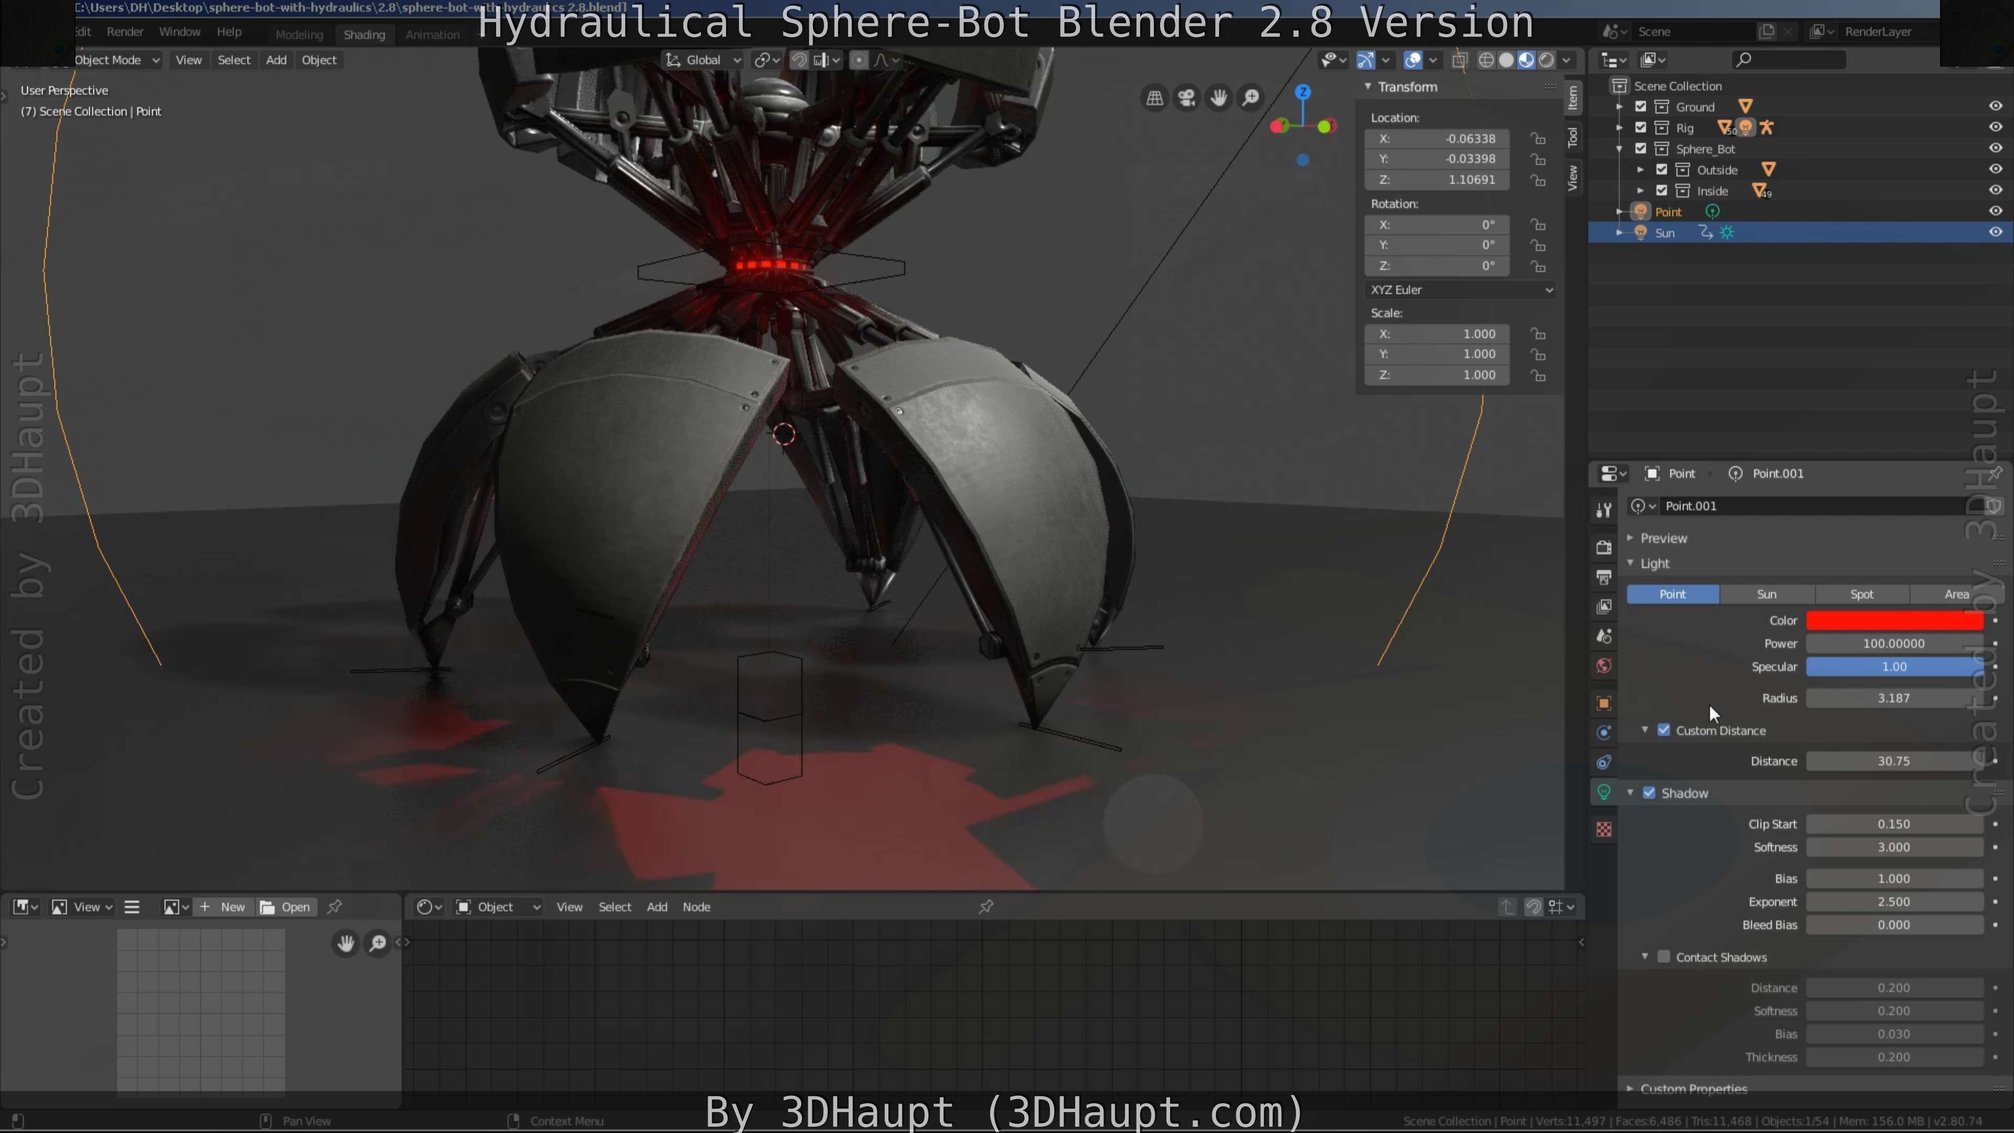
Task: Open the Scene properties tab
Action: [1603, 636]
